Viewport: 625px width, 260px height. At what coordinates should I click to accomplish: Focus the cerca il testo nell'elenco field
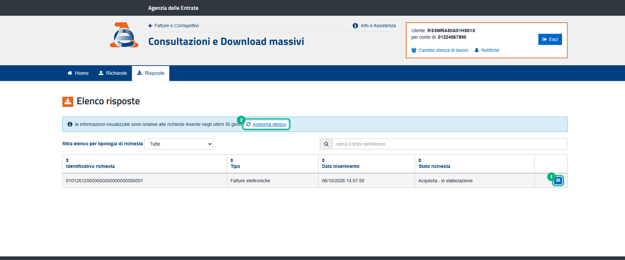tap(450, 144)
